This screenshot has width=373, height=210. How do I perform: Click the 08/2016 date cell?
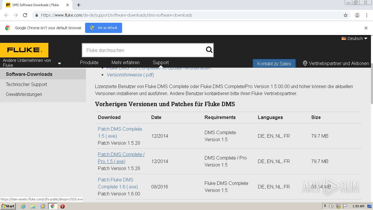[160, 187]
